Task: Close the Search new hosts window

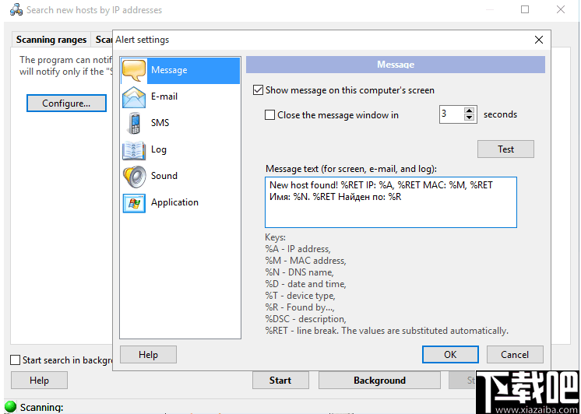Action: point(560,9)
